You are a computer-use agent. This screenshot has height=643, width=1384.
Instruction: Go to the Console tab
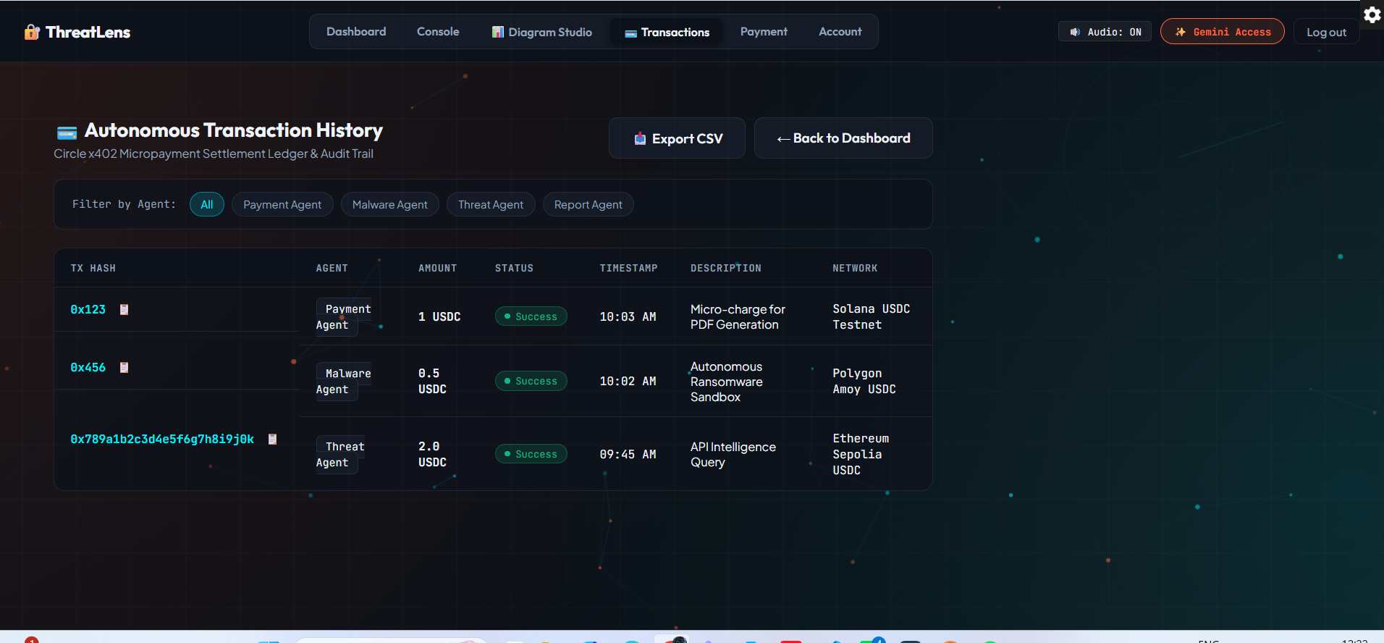438,32
